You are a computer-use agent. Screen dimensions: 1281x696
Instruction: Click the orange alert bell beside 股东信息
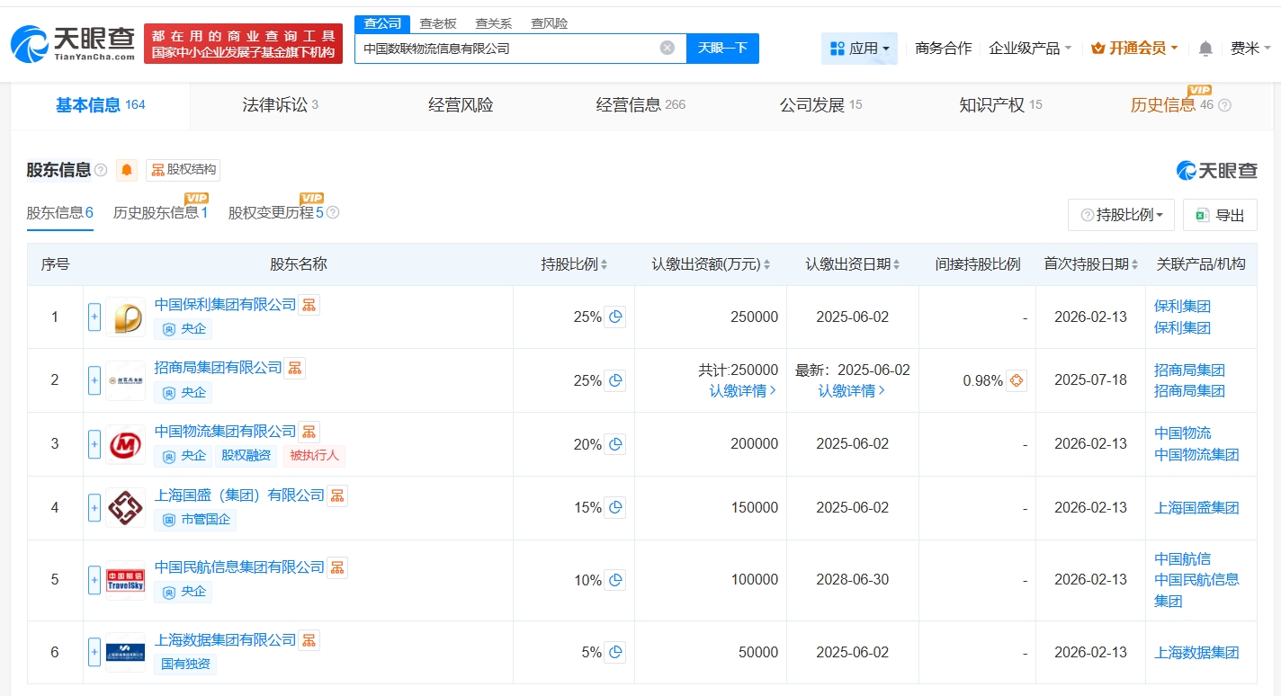pos(127,170)
